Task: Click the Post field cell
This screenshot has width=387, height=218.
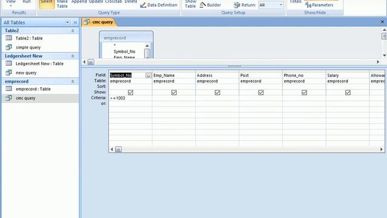Action: [261, 75]
